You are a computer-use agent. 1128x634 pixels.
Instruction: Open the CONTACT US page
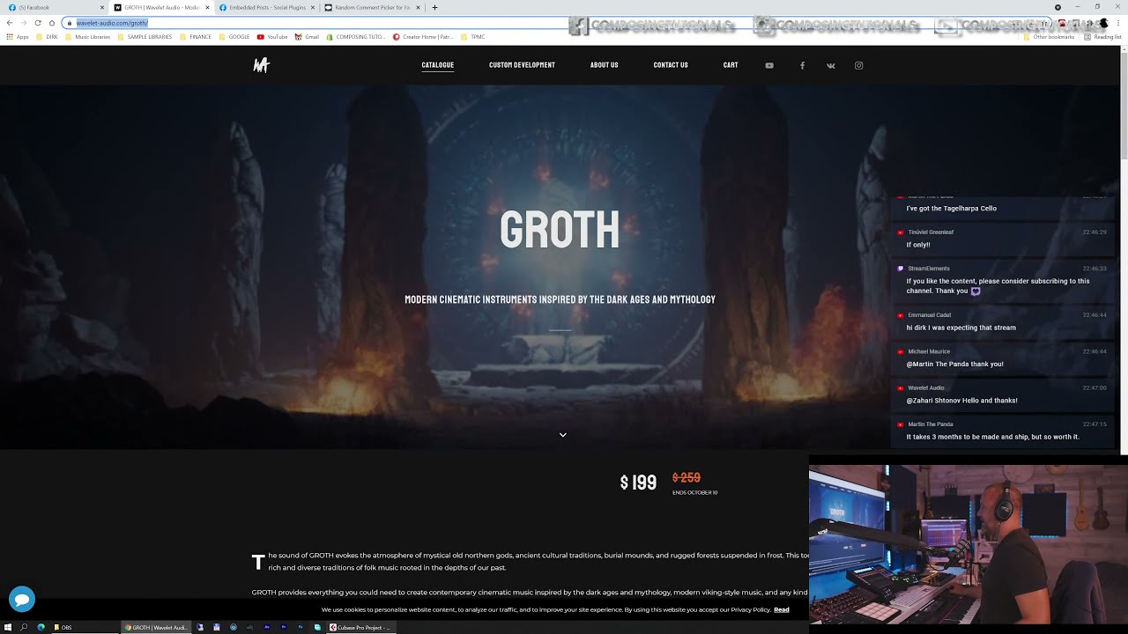coord(671,65)
